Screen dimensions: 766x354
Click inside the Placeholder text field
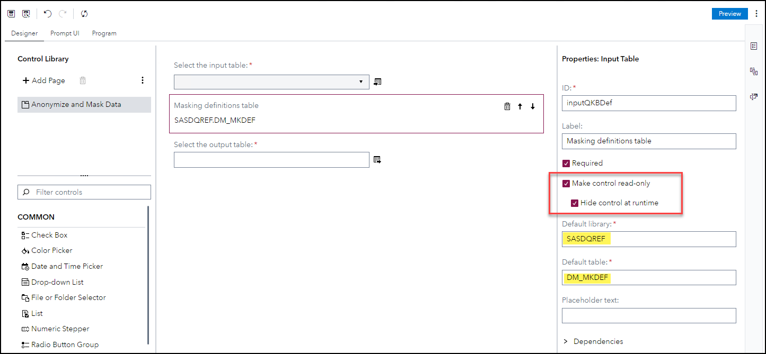[x=648, y=316]
